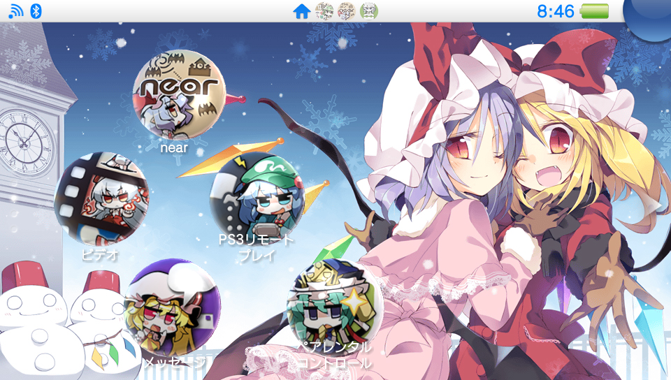671x380 pixels.
Task: Tap the green battery indicator
Action: tap(594, 11)
